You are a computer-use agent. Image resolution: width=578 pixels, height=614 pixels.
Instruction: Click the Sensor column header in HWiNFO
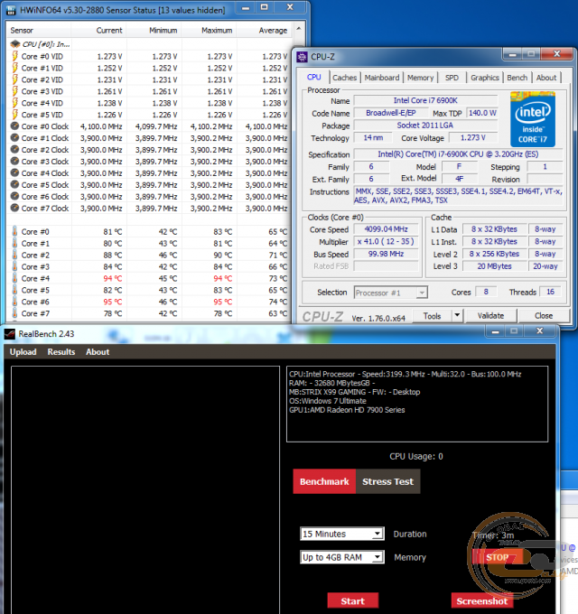tap(39, 30)
